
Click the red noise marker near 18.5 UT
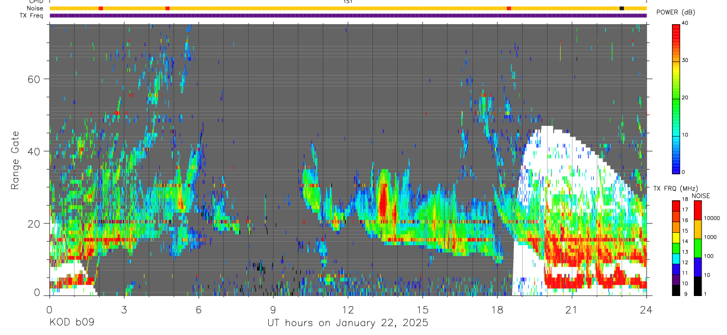point(509,8)
